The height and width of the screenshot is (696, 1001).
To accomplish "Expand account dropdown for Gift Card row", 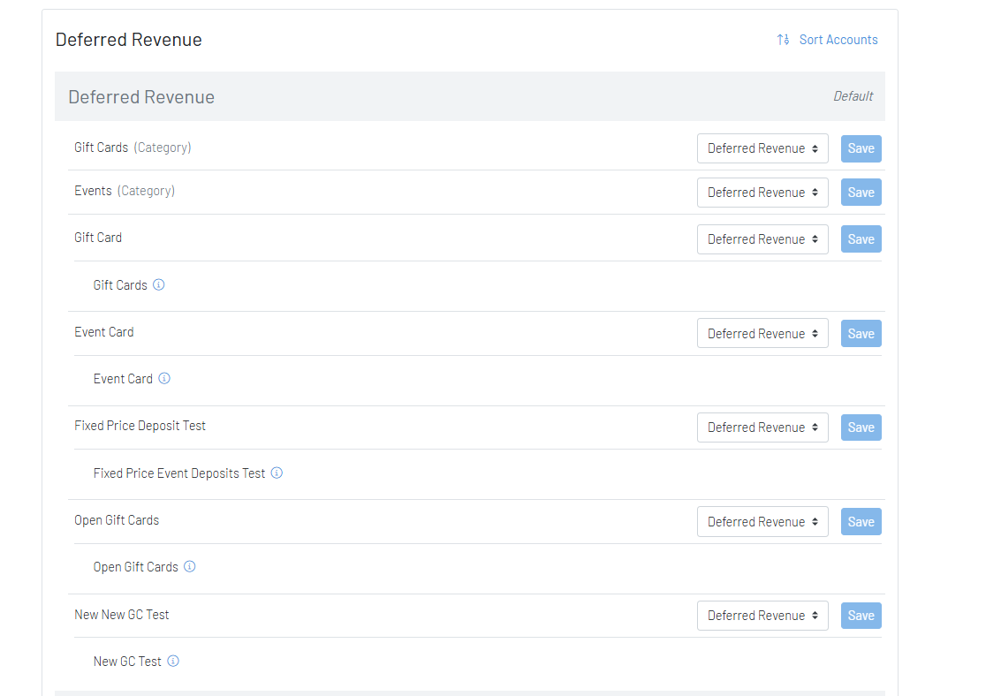I will (x=762, y=239).
